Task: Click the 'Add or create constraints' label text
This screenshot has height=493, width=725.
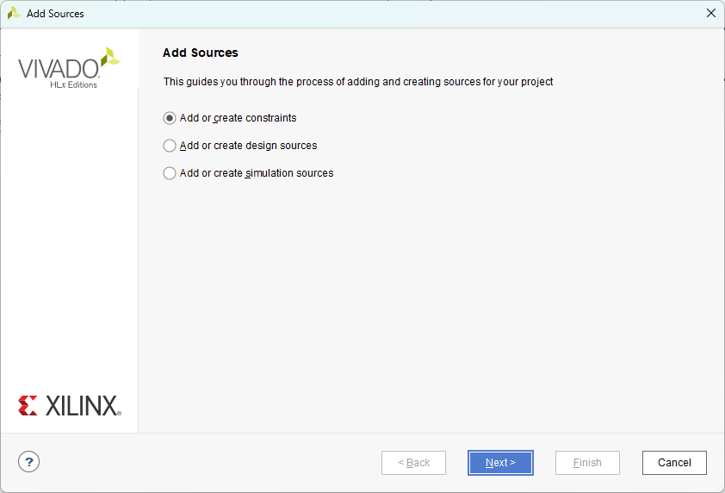Action: point(238,118)
